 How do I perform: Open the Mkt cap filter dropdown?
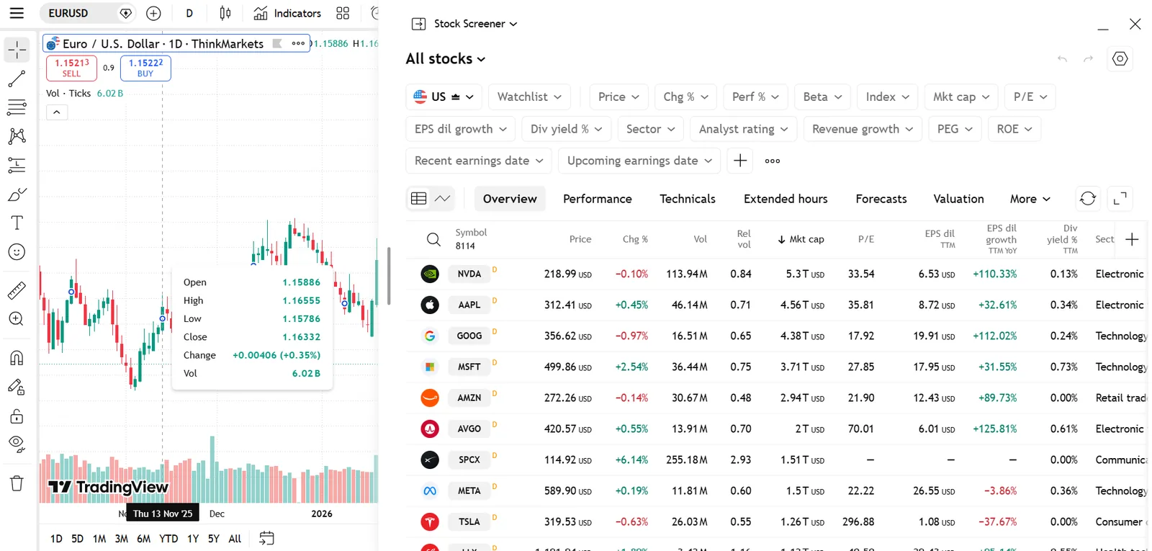[961, 97]
